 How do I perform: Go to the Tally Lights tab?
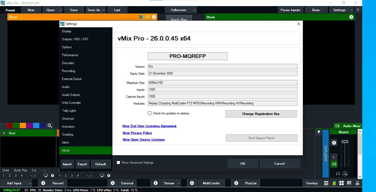86,111
